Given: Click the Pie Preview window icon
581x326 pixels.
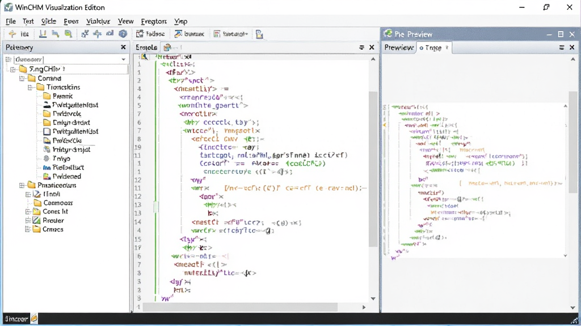Looking at the screenshot, I should click(x=388, y=34).
